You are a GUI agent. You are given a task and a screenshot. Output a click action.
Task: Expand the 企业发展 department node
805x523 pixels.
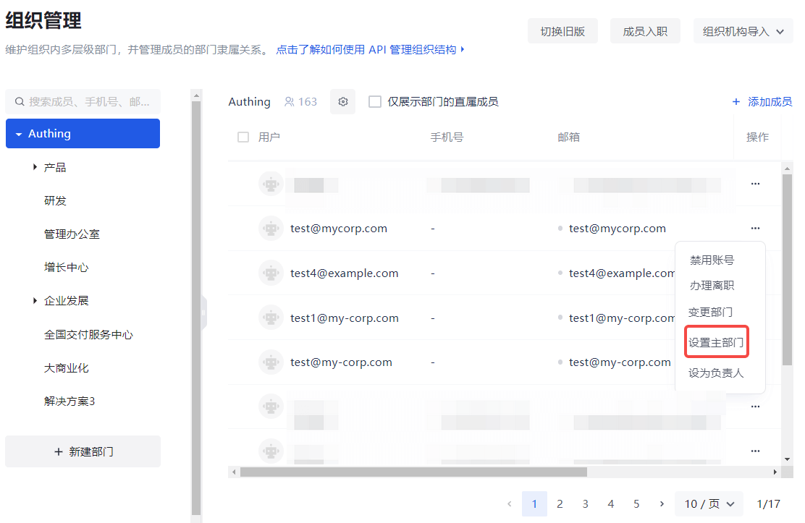coord(35,301)
